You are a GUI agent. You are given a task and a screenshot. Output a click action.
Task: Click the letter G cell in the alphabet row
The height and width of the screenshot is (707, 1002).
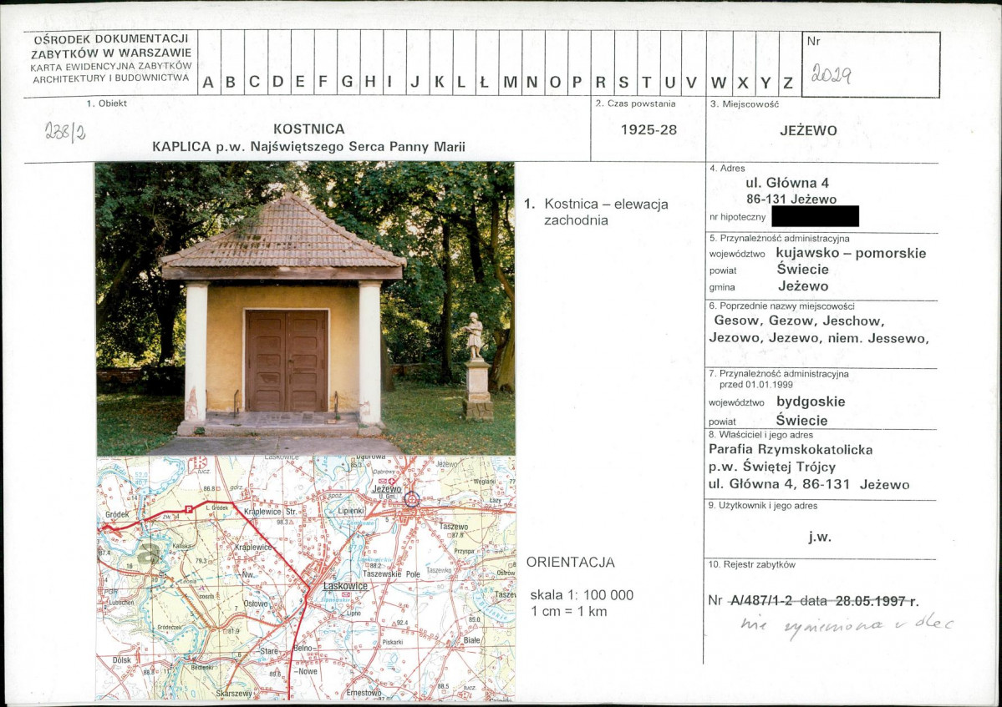point(348,63)
